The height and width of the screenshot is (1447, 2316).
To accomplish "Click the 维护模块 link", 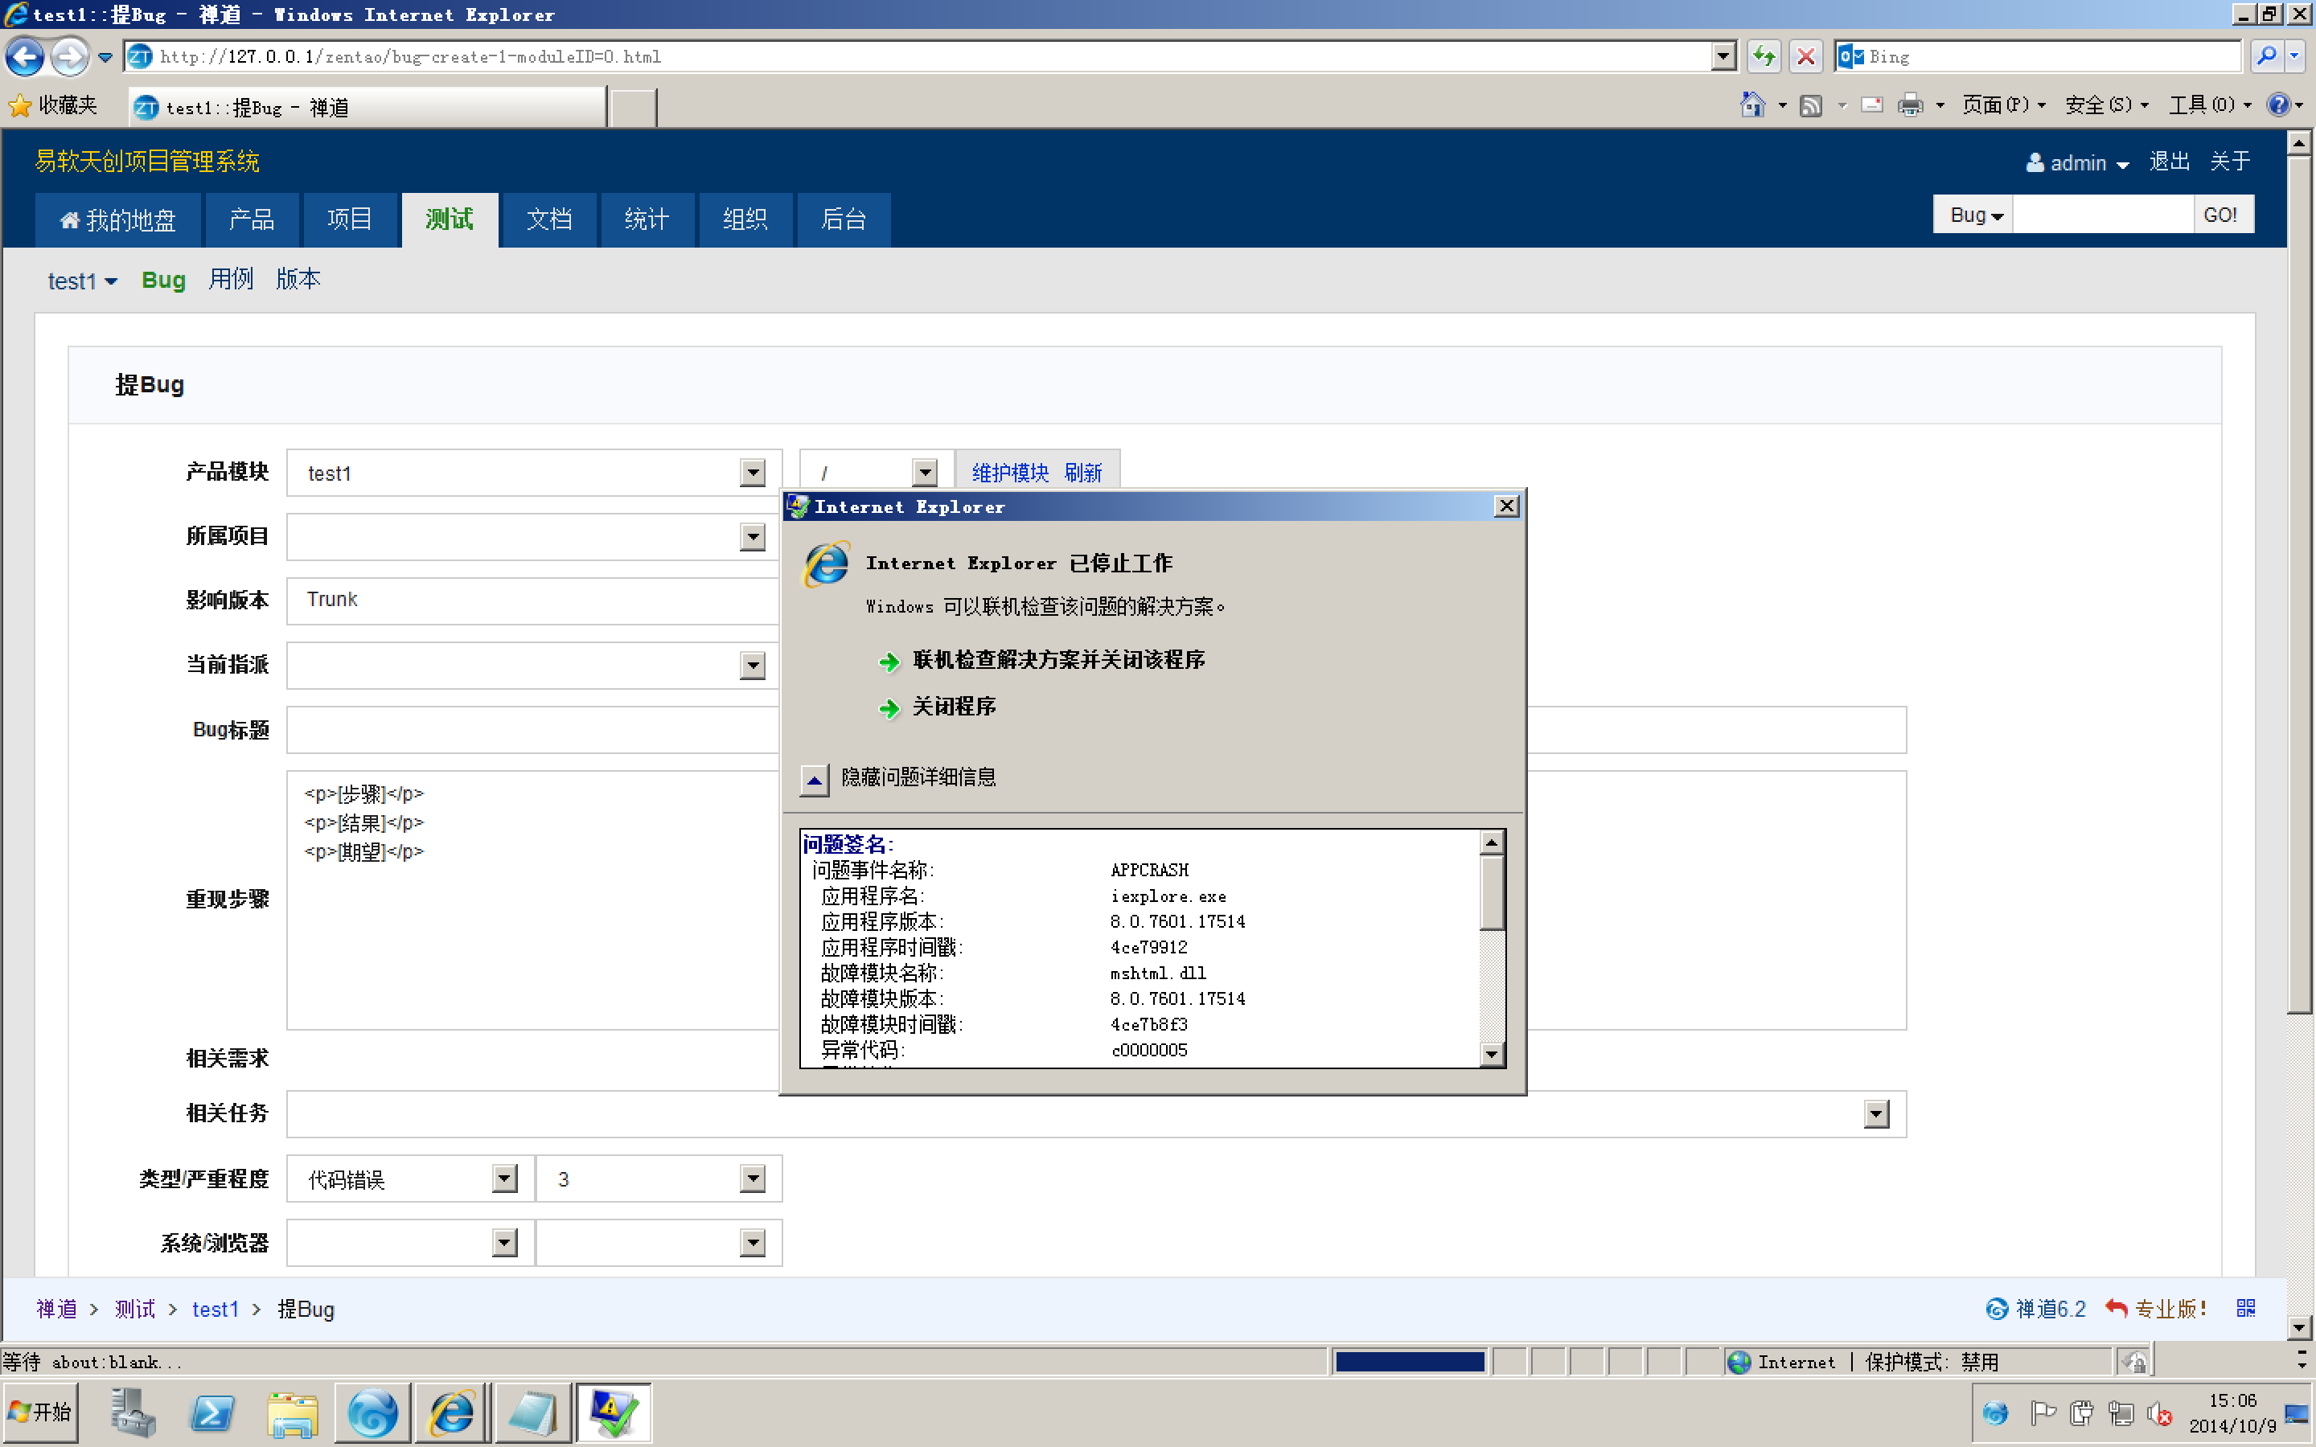I will [1010, 473].
